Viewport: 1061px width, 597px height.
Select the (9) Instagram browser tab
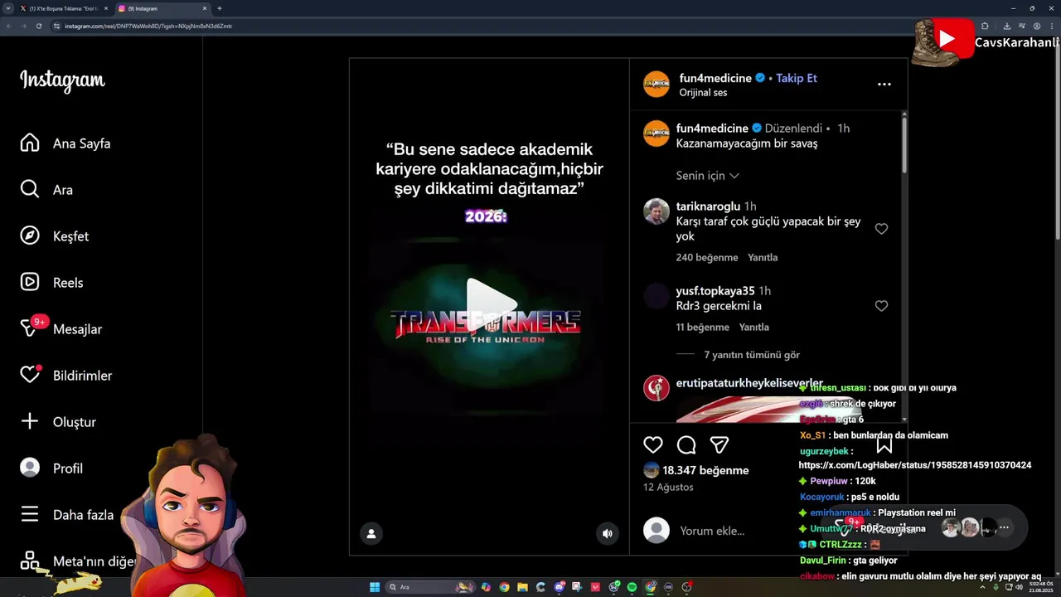(162, 8)
